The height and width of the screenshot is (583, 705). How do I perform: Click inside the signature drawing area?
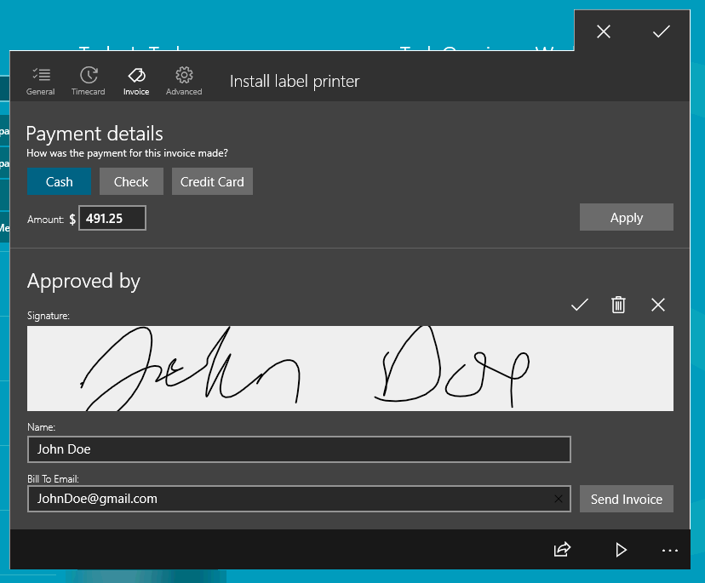click(x=349, y=369)
